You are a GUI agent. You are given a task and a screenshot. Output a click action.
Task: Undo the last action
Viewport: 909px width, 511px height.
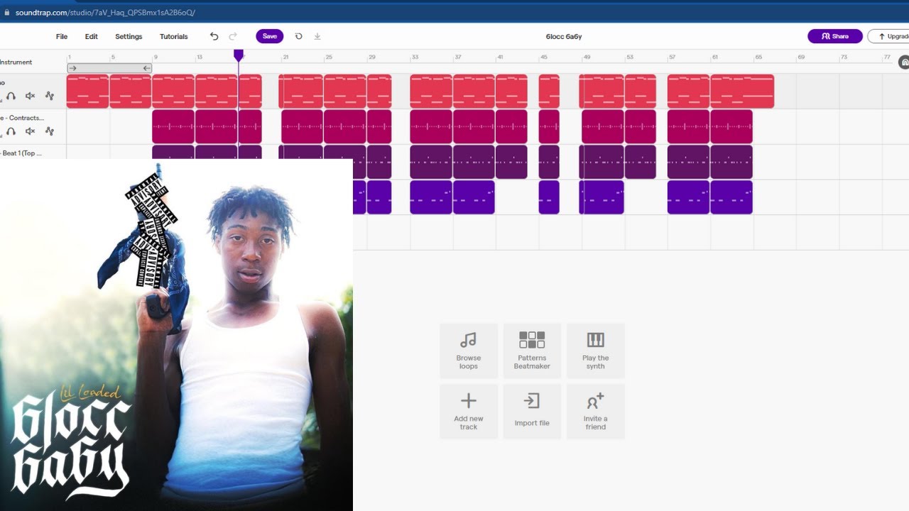click(214, 36)
